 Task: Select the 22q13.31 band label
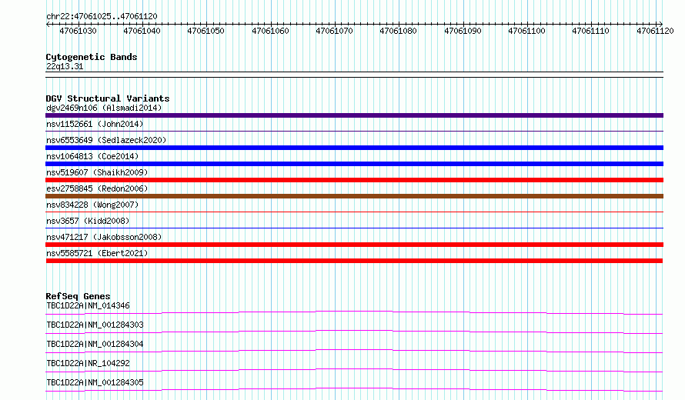(x=65, y=66)
